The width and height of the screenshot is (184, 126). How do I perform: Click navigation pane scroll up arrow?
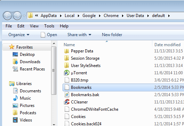[54, 43]
